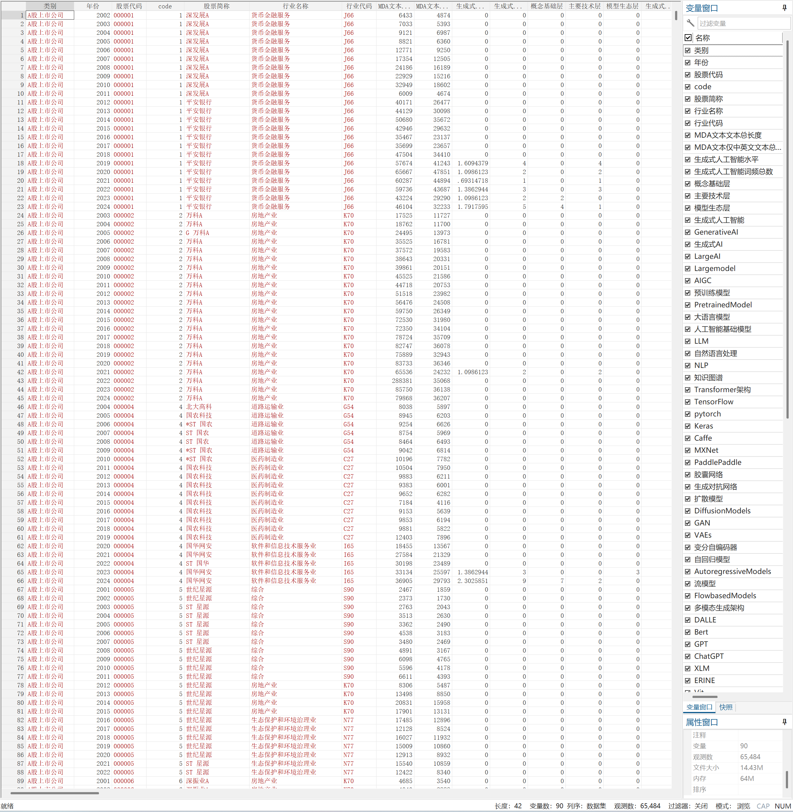The width and height of the screenshot is (793, 812).
Task: Select the 年份 column header
Action: [x=93, y=6]
